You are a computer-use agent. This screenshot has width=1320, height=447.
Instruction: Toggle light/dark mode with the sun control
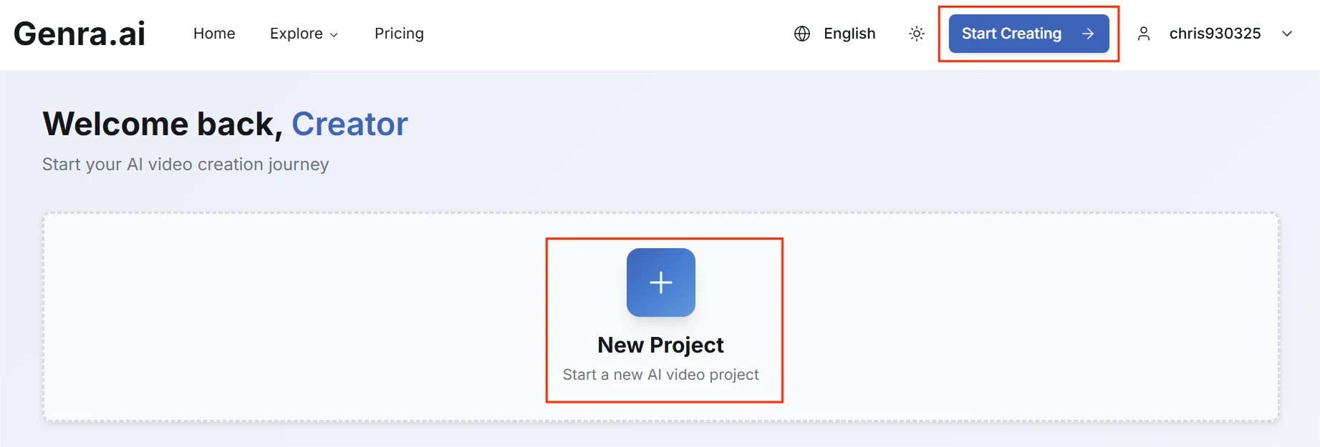(x=916, y=34)
